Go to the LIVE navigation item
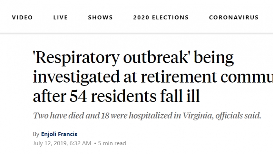The width and height of the screenshot is (273, 154). (x=60, y=17)
